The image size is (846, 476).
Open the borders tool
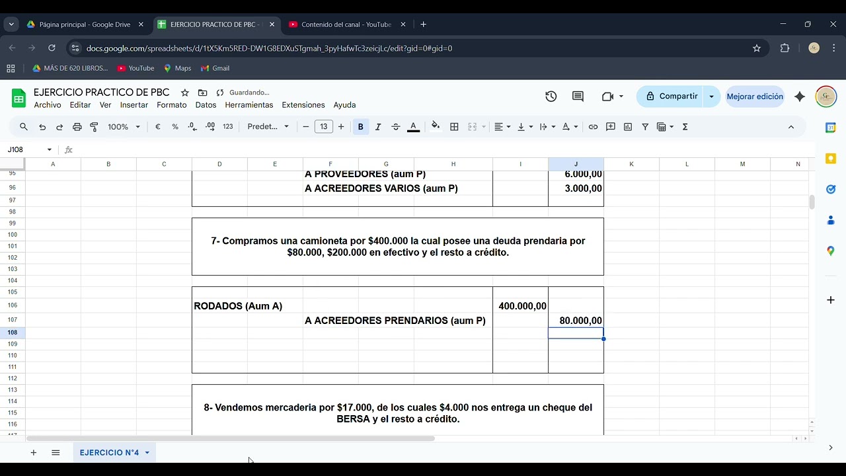pyautogui.click(x=454, y=127)
